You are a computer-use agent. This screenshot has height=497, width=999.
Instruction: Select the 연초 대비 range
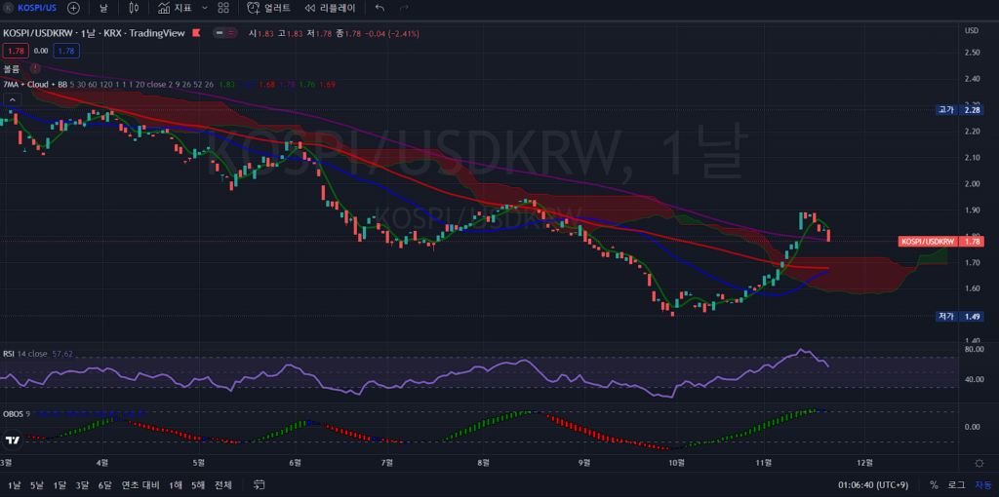pos(137,484)
